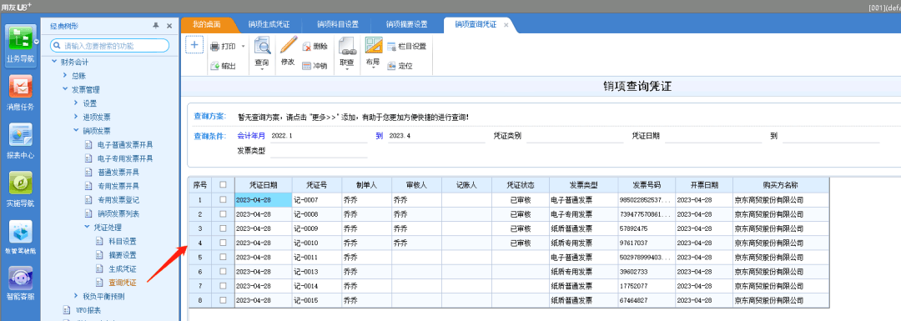Check the box for row 记-0007
Viewport: 901px width, 321px height.
[223, 199]
